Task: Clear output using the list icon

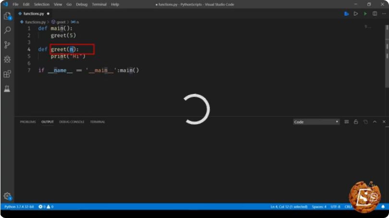Action: [346, 122]
